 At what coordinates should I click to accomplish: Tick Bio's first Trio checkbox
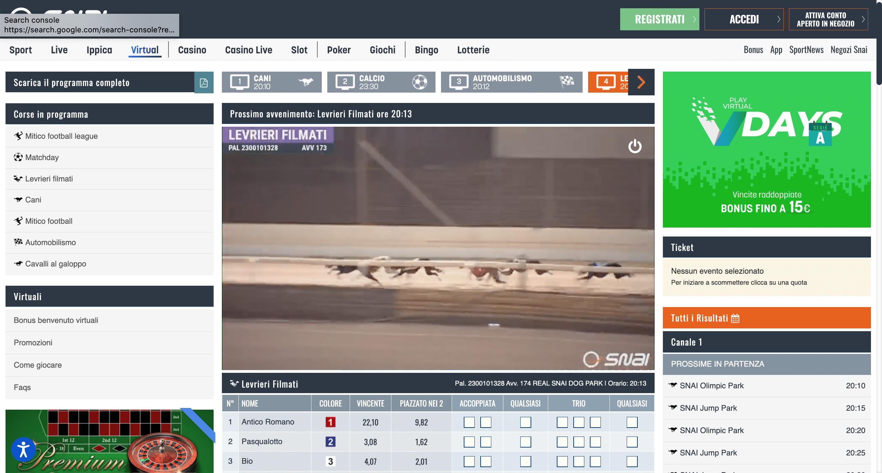(562, 461)
